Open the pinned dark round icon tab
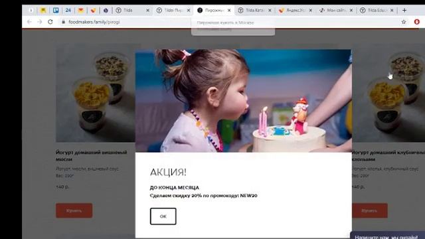 click(x=106, y=11)
